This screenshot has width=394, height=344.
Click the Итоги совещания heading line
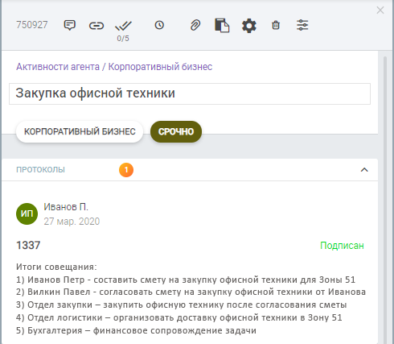pyautogui.click(x=56, y=267)
